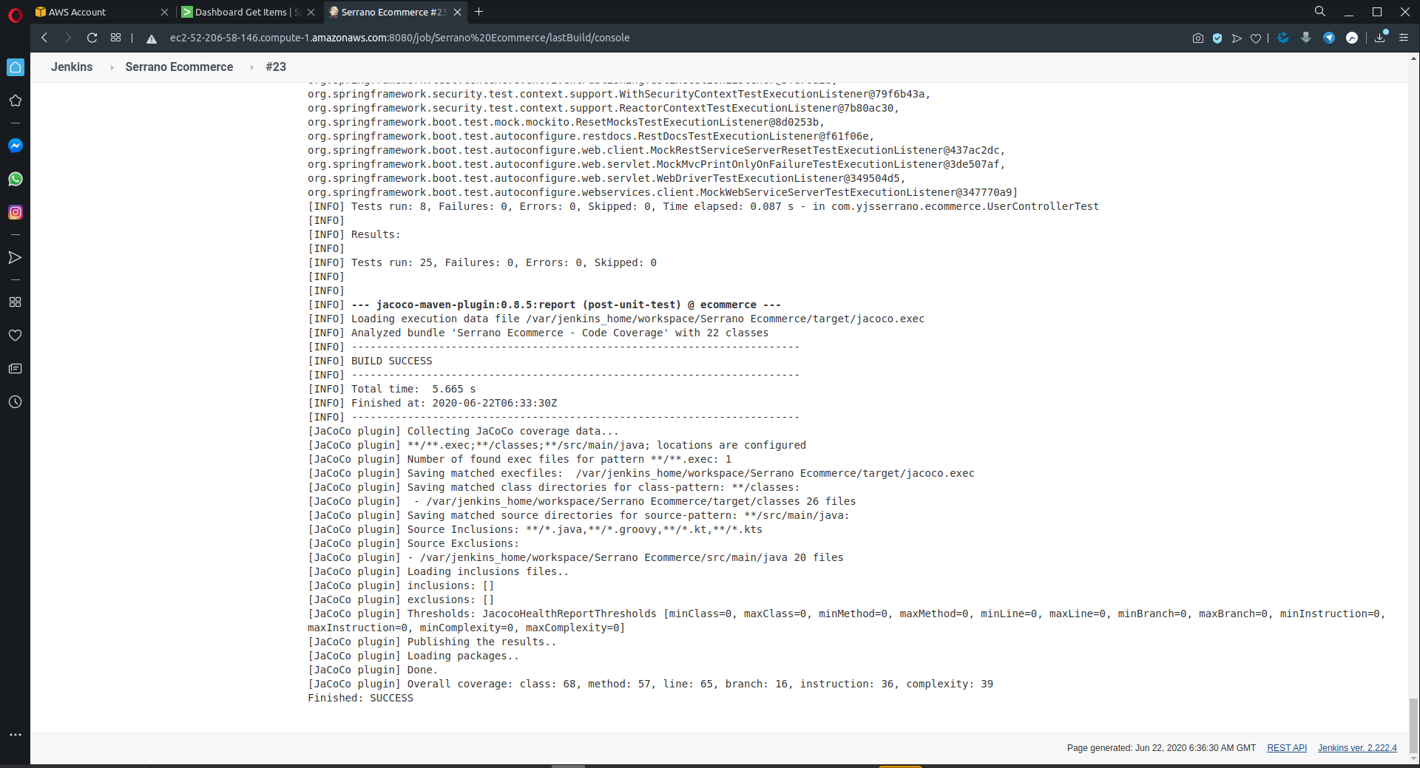Close the AWS Account tab

click(x=164, y=12)
